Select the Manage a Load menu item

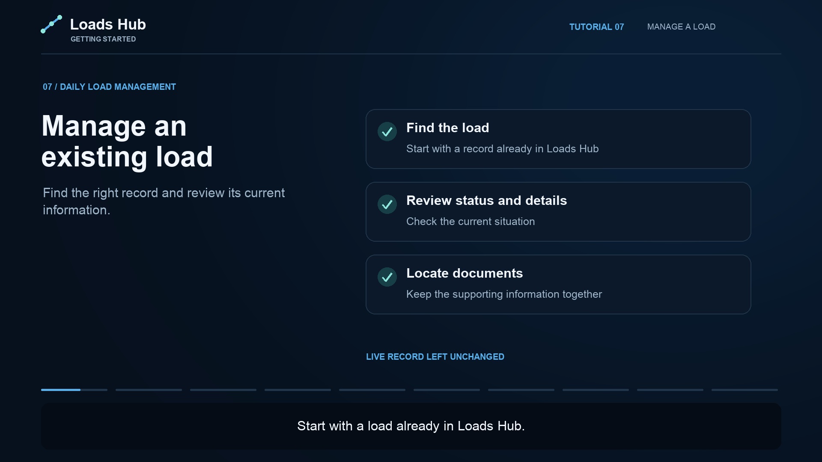coord(681,27)
